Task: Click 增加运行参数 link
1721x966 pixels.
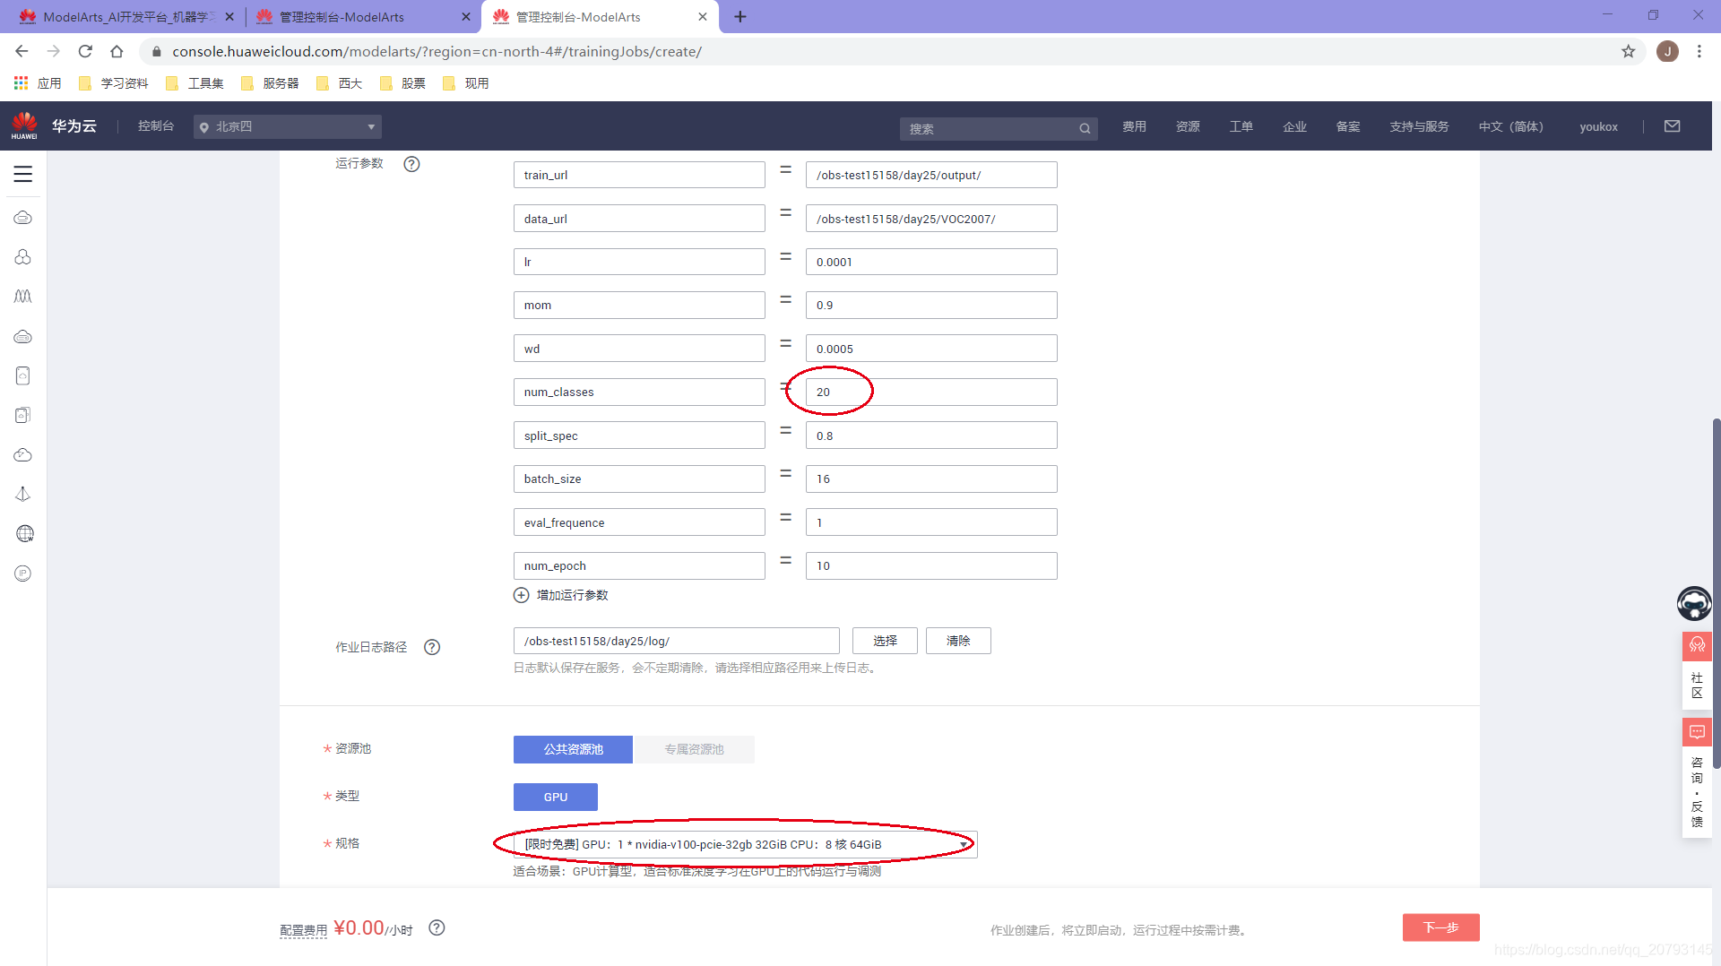Action: pos(572,595)
